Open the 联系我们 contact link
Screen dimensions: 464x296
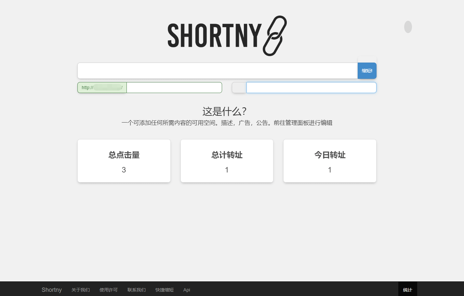tap(136, 290)
